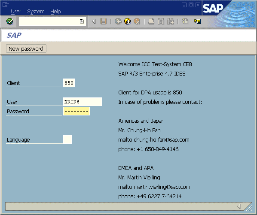Click 'Client for DPA usage is 850' text
257x215 pixels.
click(x=150, y=93)
